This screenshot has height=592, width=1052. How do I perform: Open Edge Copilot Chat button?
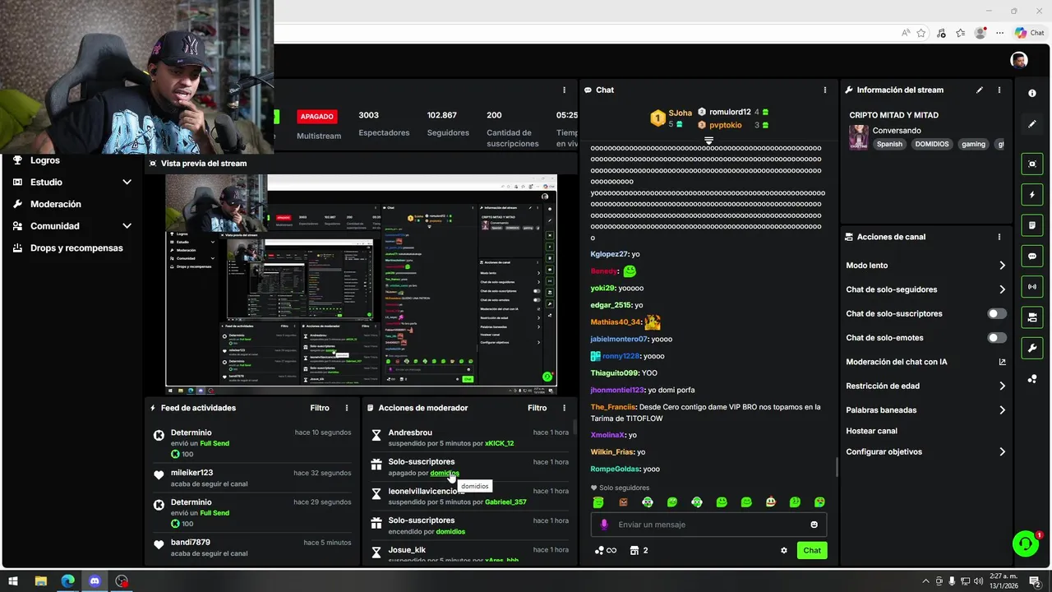coord(1030,33)
